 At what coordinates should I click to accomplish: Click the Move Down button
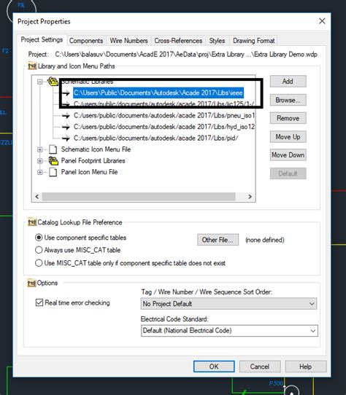pyautogui.click(x=288, y=155)
